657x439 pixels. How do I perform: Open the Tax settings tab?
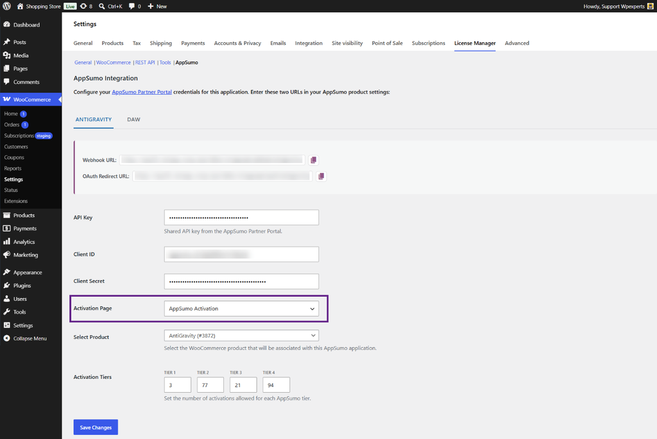[x=137, y=43]
